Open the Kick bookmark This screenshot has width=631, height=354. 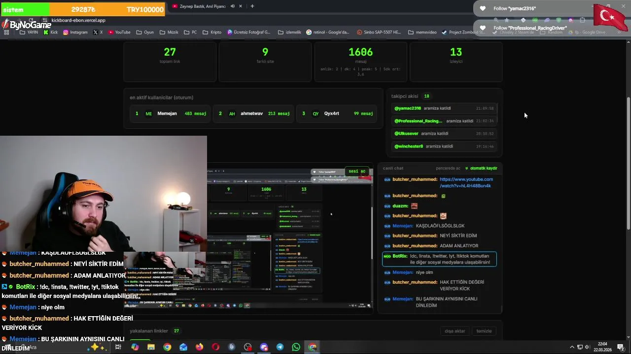pos(51,32)
